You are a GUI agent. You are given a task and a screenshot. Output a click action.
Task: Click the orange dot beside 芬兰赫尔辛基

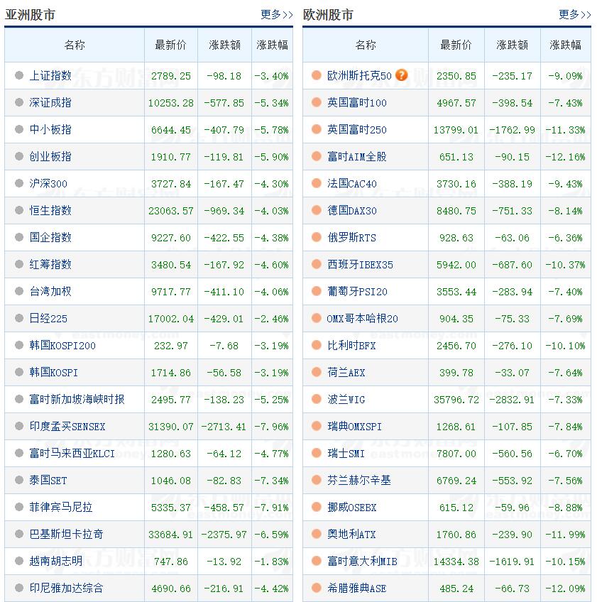coord(317,480)
